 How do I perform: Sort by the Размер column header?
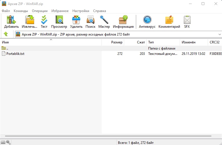(x=113, y=42)
